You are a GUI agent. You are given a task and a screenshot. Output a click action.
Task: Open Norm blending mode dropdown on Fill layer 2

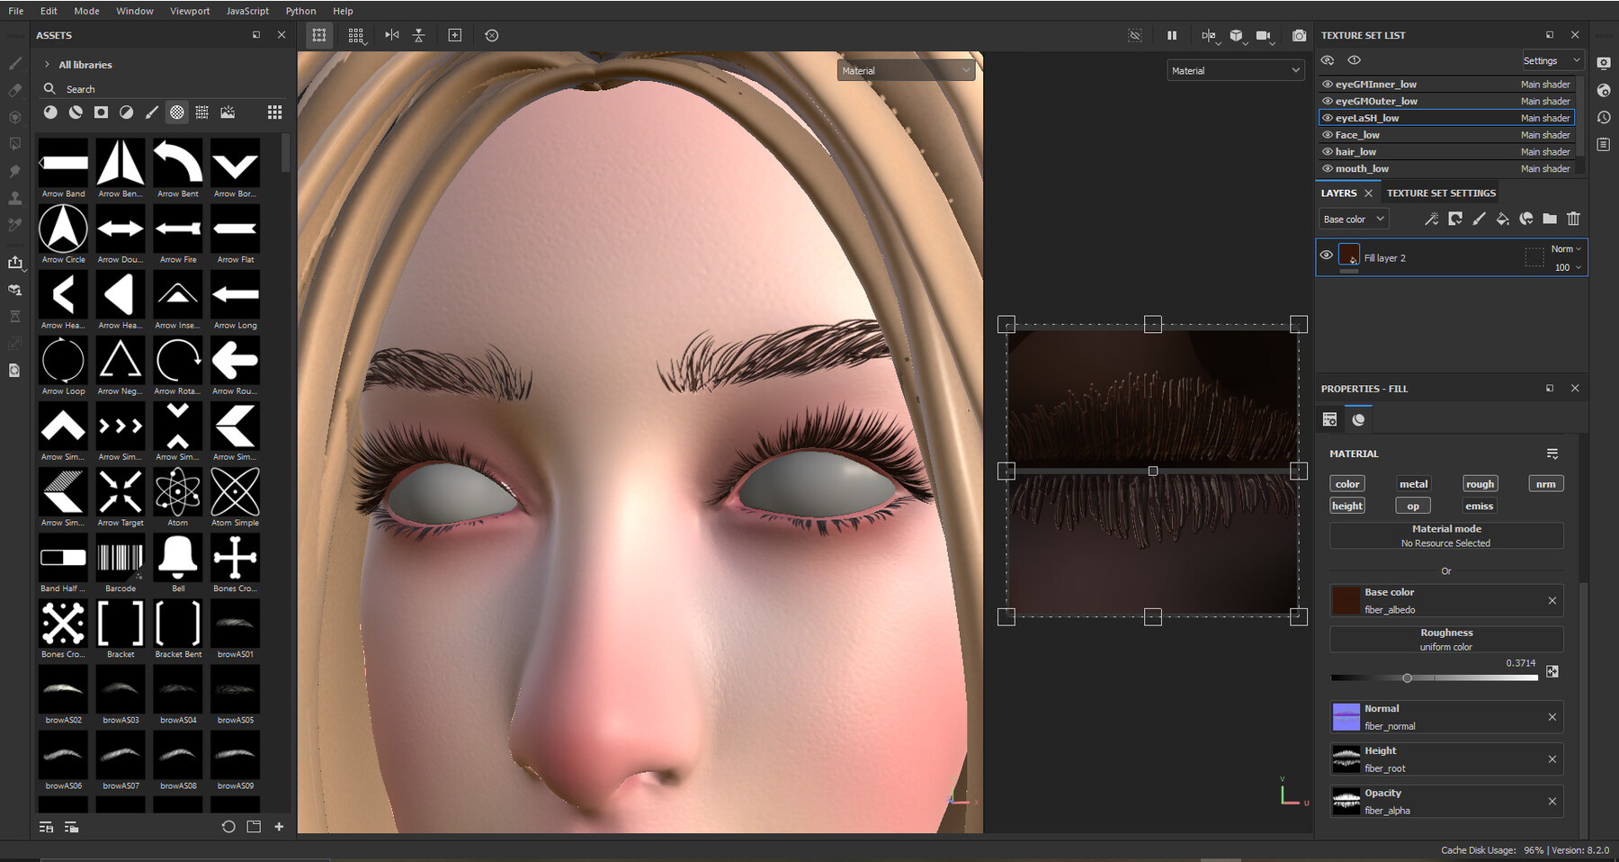[x=1565, y=248]
